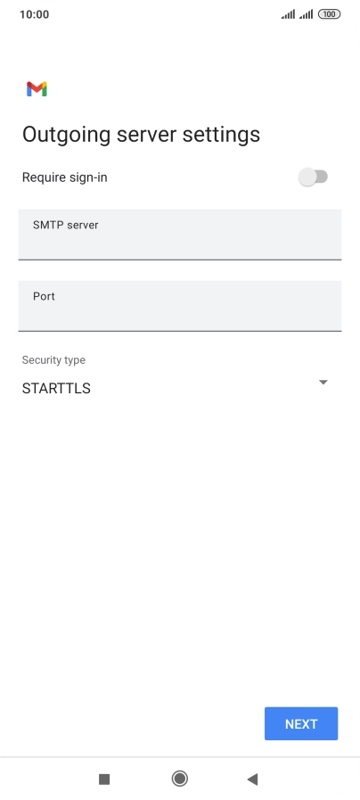Screen dimensions: 360x800
Task: Tap the battery level indicator
Action: 329,14
